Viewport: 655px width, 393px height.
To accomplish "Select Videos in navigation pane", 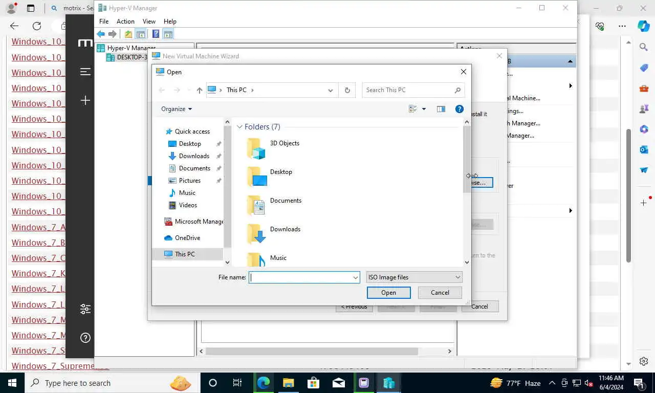I will 188,205.
